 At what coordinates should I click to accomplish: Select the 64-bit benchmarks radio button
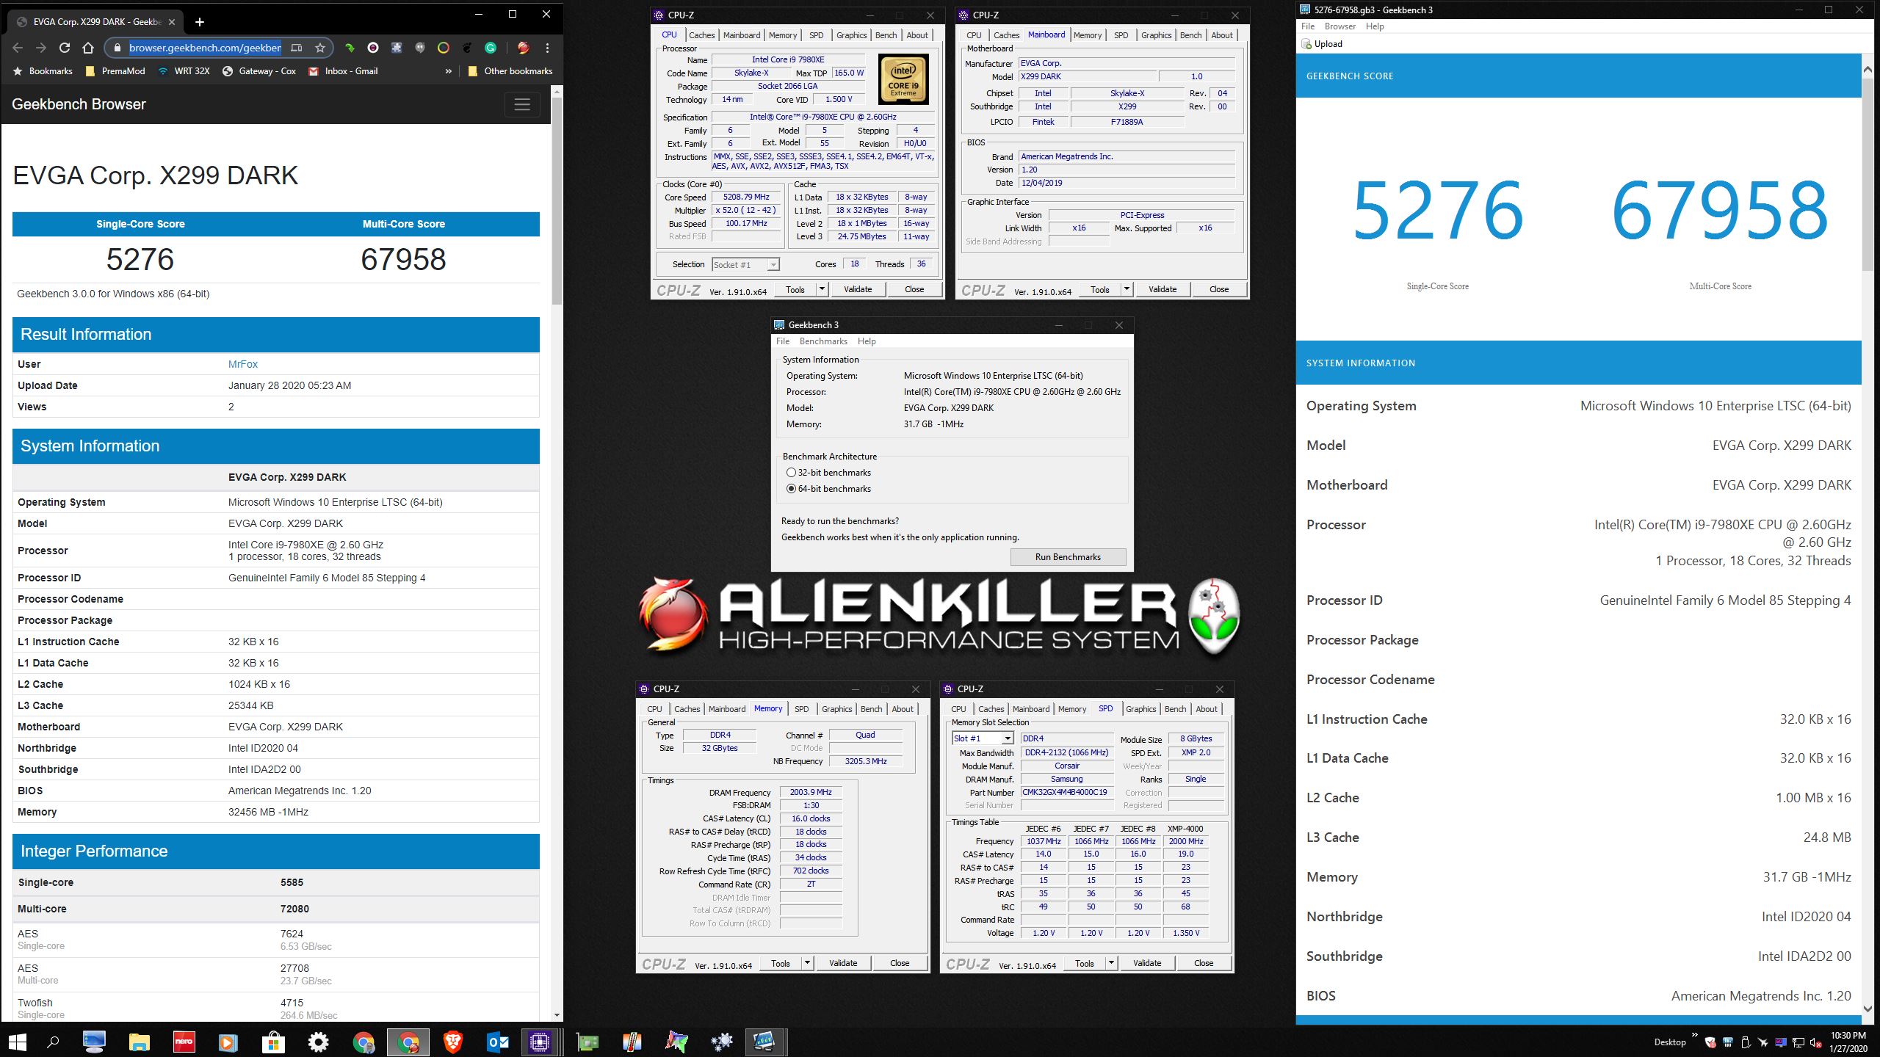pyautogui.click(x=791, y=489)
